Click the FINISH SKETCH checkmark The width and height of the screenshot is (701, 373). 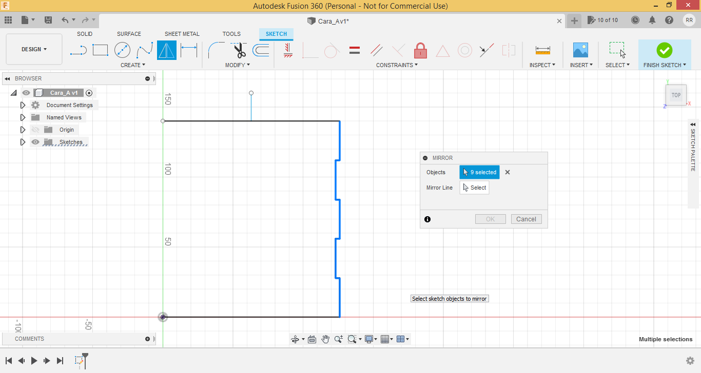click(x=664, y=50)
